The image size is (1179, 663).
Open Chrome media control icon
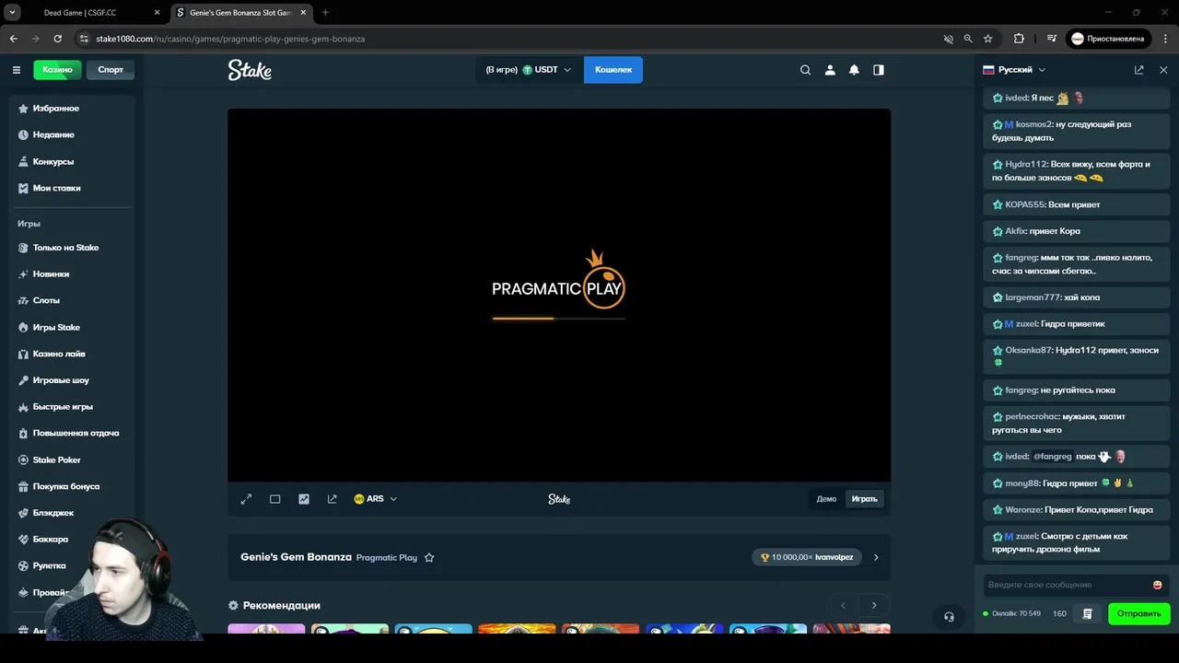[1052, 39]
